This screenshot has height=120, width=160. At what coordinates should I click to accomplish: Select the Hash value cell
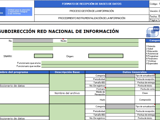(120, 100)
